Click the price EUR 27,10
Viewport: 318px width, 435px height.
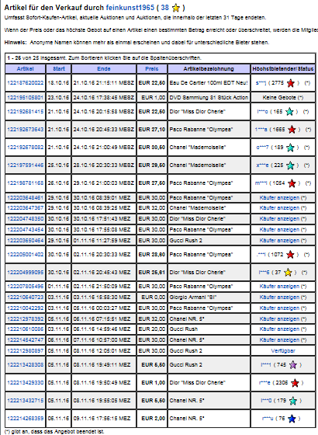pyautogui.click(x=152, y=129)
